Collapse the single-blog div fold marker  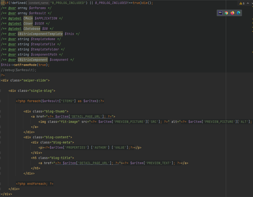point(0,91)
